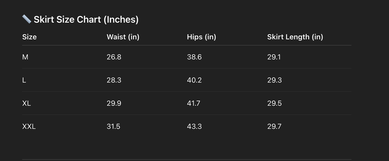389x161 pixels.
Task: Select the Skirt Length (in) column header
Action: pos(295,37)
